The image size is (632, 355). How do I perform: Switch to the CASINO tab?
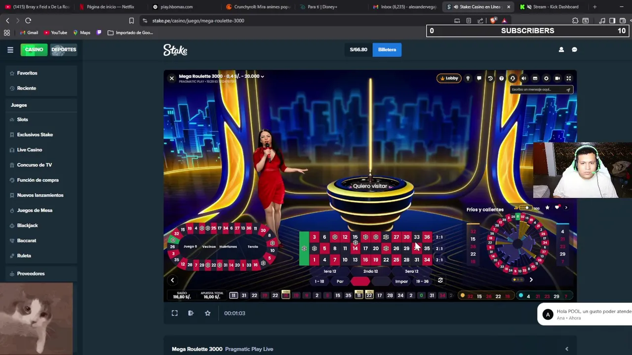(34, 49)
